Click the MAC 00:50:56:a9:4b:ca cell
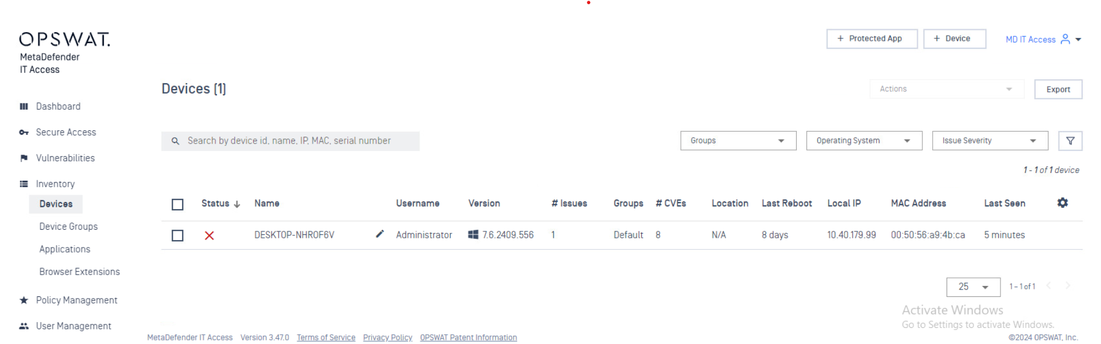 (928, 235)
